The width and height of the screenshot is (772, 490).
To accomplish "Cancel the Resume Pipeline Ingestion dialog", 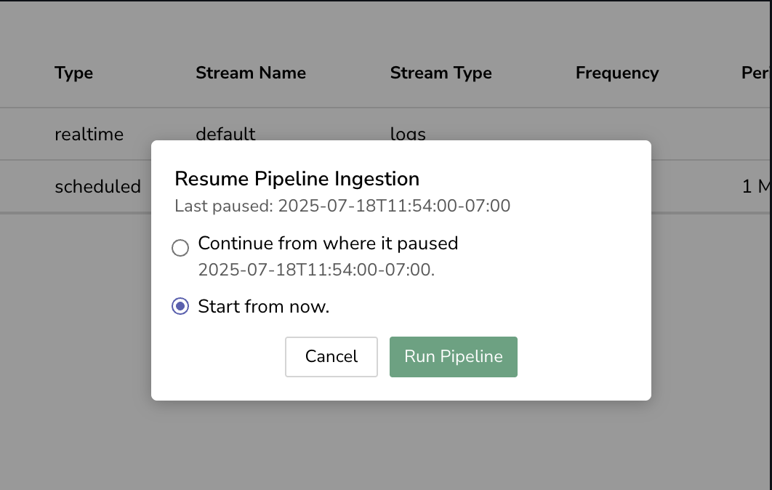I will 331,356.
